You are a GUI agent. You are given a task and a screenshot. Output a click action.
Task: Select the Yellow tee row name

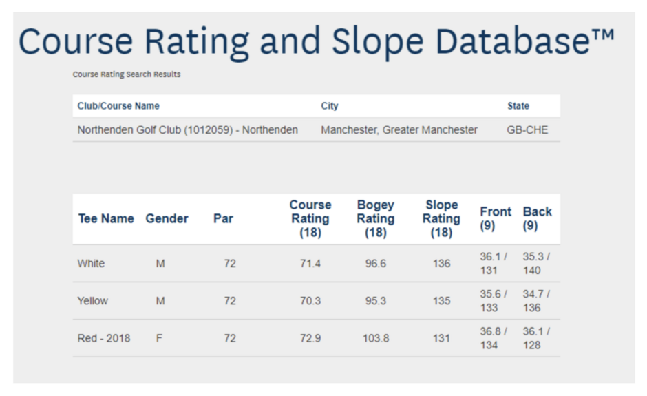(92, 300)
